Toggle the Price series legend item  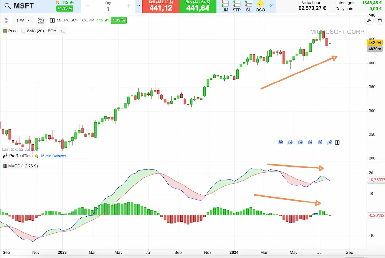point(10,31)
